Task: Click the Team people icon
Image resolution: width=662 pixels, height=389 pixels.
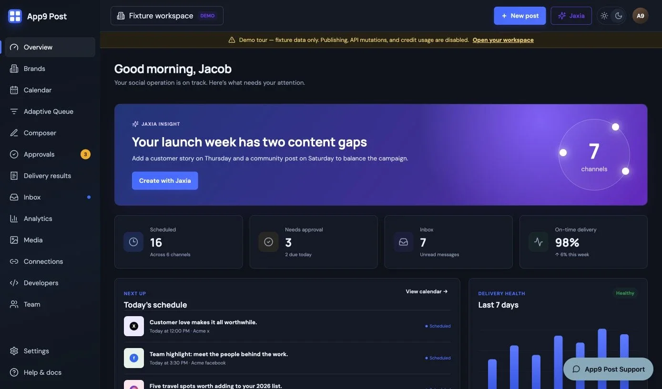Action: 14,304
